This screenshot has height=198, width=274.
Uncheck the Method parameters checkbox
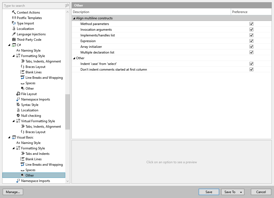coord(251,24)
